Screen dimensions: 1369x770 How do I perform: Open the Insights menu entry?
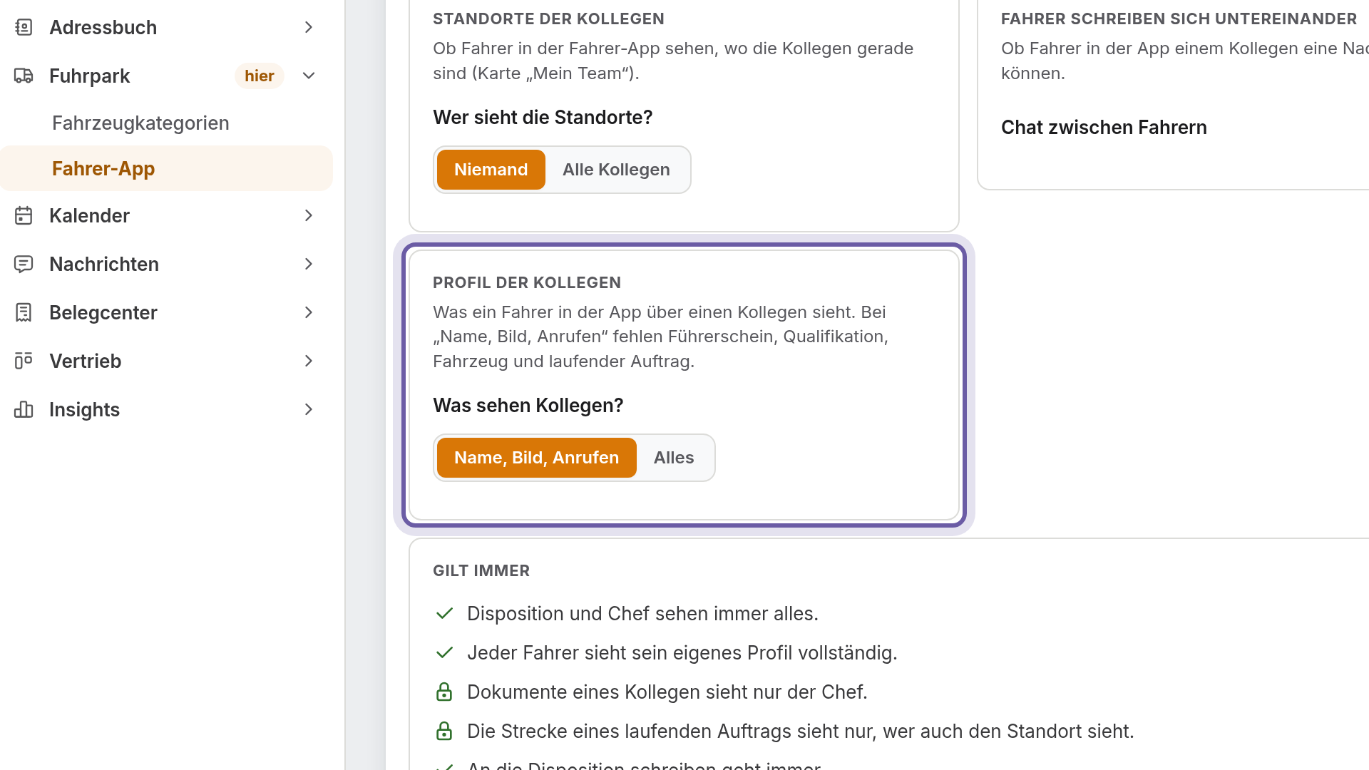pyautogui.click(x=166, y=409)
